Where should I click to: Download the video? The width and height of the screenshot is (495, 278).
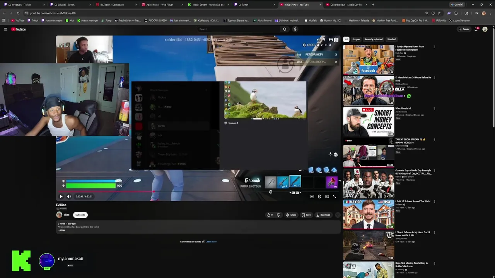pos(323,215)
